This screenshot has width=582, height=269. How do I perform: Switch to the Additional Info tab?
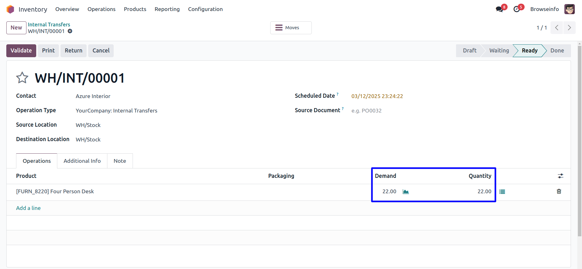(82, 161)
